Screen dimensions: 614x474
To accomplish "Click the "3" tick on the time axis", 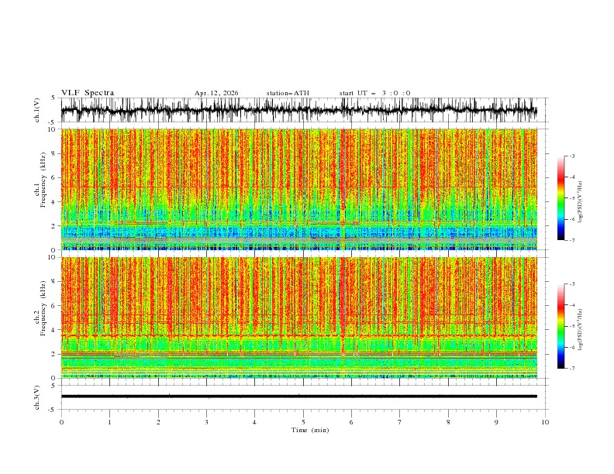I will [206, 422].
